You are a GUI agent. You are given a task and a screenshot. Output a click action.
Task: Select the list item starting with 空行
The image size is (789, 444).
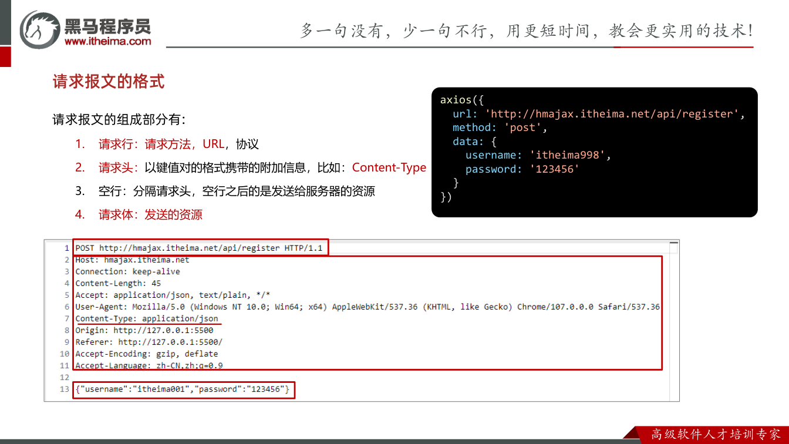[x=237, y=191]
